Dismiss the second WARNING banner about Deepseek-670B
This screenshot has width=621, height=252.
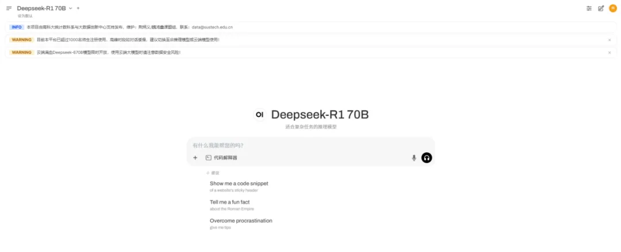(x=609, y=53)
